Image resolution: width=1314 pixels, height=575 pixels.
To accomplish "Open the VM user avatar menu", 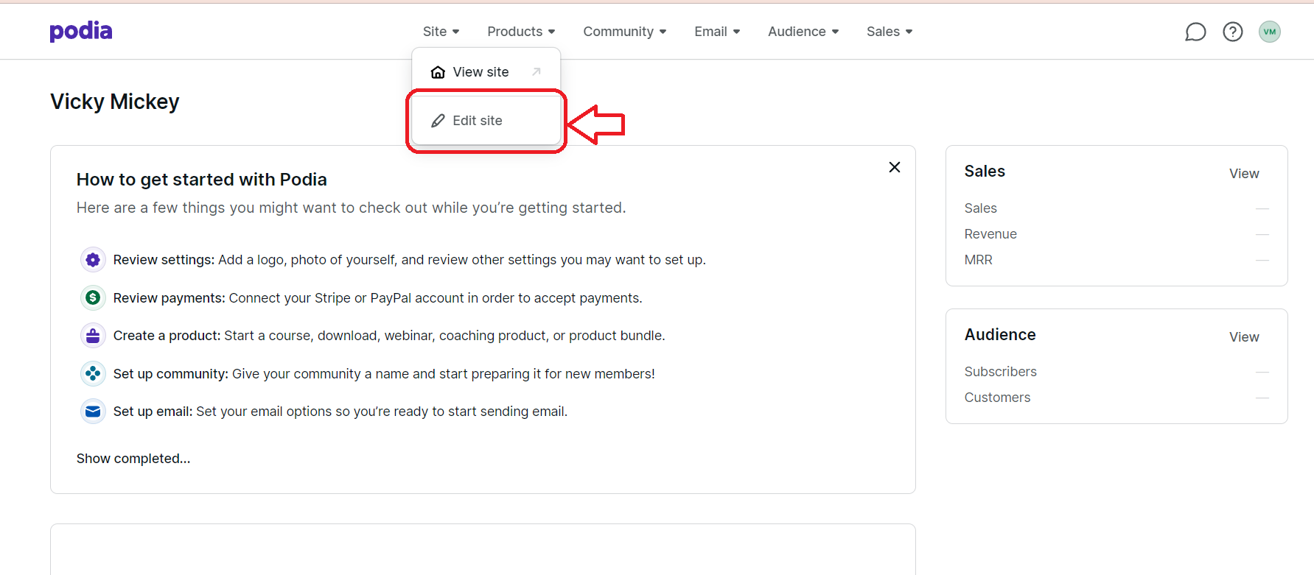I will pos(1270,32).
